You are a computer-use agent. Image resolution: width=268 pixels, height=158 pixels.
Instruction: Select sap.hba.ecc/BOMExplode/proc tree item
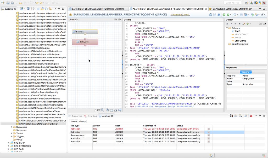(x=34, y=48)
